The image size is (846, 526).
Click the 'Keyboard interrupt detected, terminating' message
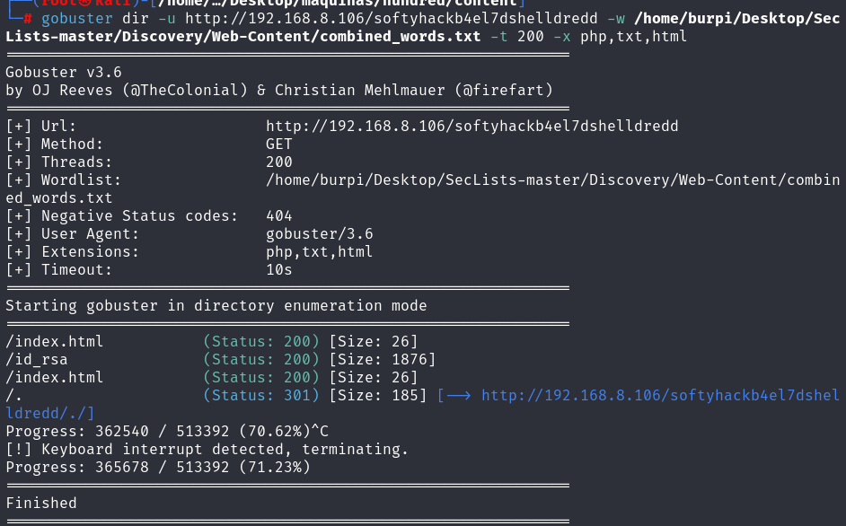(x=207, y=449)
